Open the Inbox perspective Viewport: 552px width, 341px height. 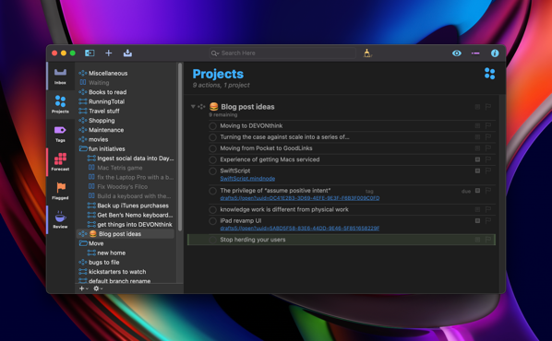pos(60,76)
